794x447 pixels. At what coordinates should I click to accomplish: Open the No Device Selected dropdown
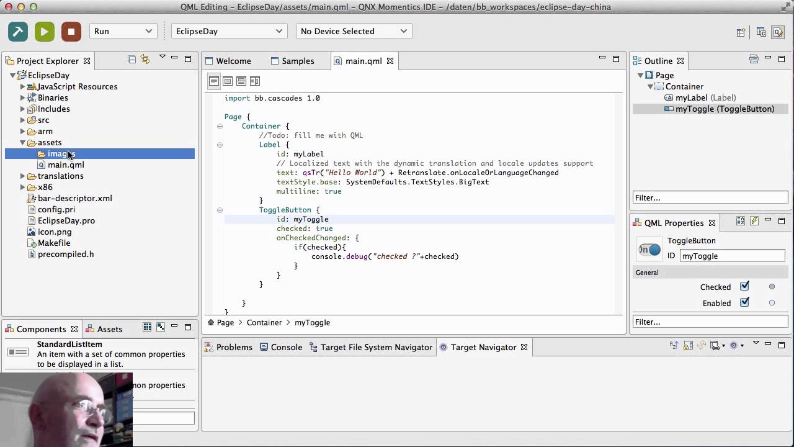[x=354, y=31]
